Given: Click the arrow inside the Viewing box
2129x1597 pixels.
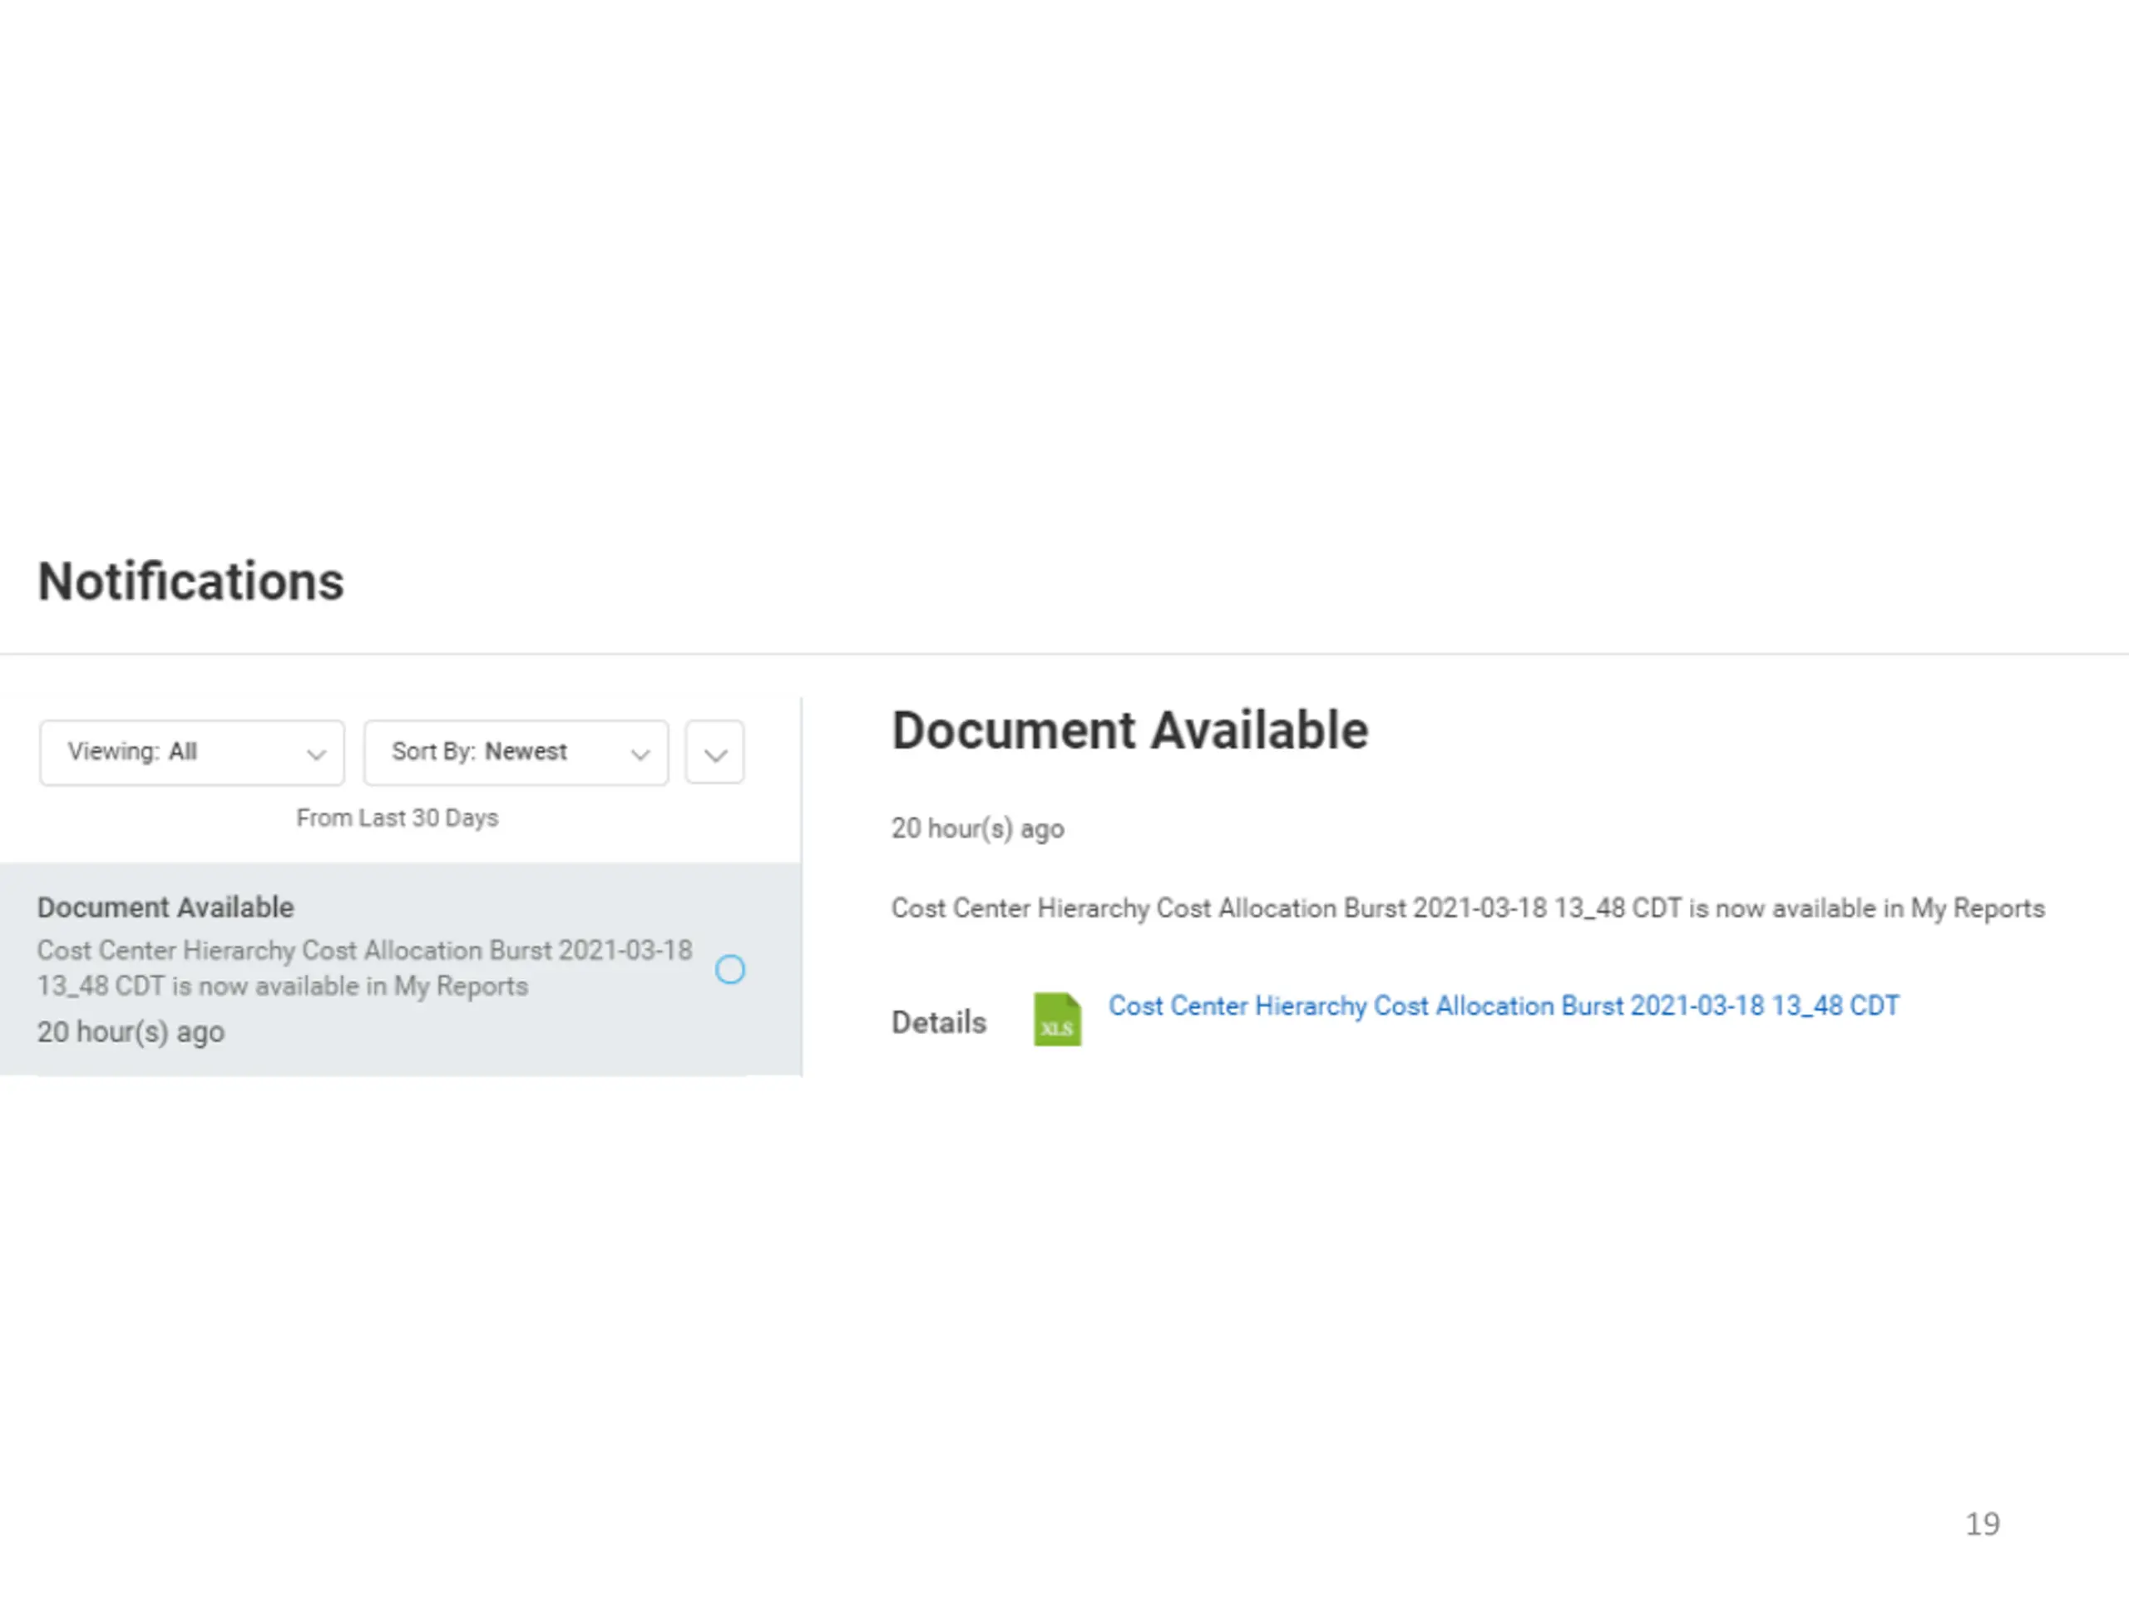Looking at the screenshot, I should coord(316,754).
